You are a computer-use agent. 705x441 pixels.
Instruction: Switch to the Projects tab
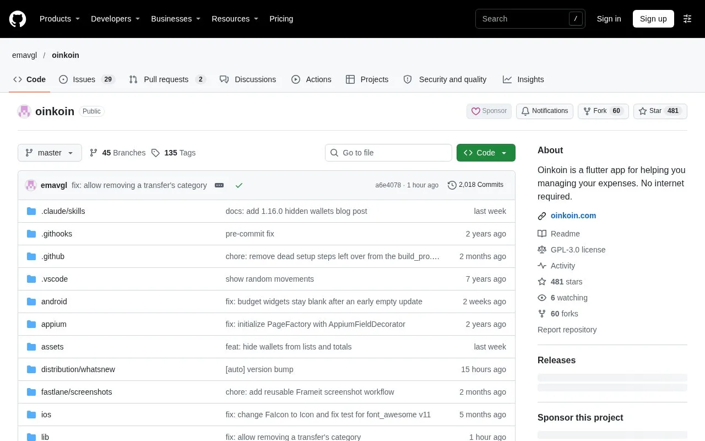(x=367, y=79)
